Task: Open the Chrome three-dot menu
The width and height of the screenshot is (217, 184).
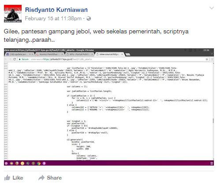Action: point(212,59)
